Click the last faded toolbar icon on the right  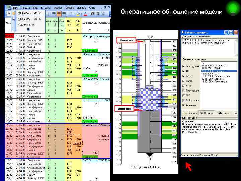(x=103, y=14)
